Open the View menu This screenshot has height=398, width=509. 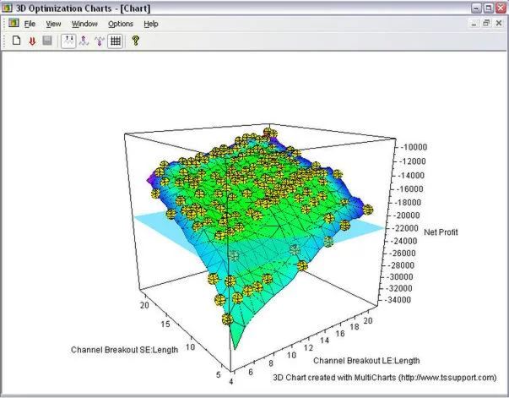pyautogui.click(x=53, y=24)
